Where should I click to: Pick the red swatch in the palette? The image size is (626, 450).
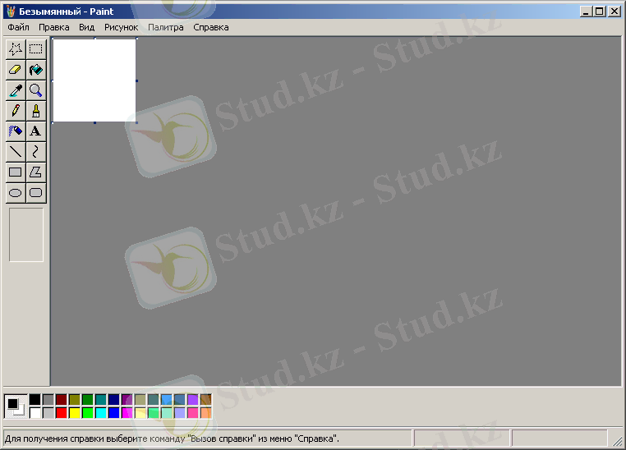pyautogui.click(x=62, y=412)
